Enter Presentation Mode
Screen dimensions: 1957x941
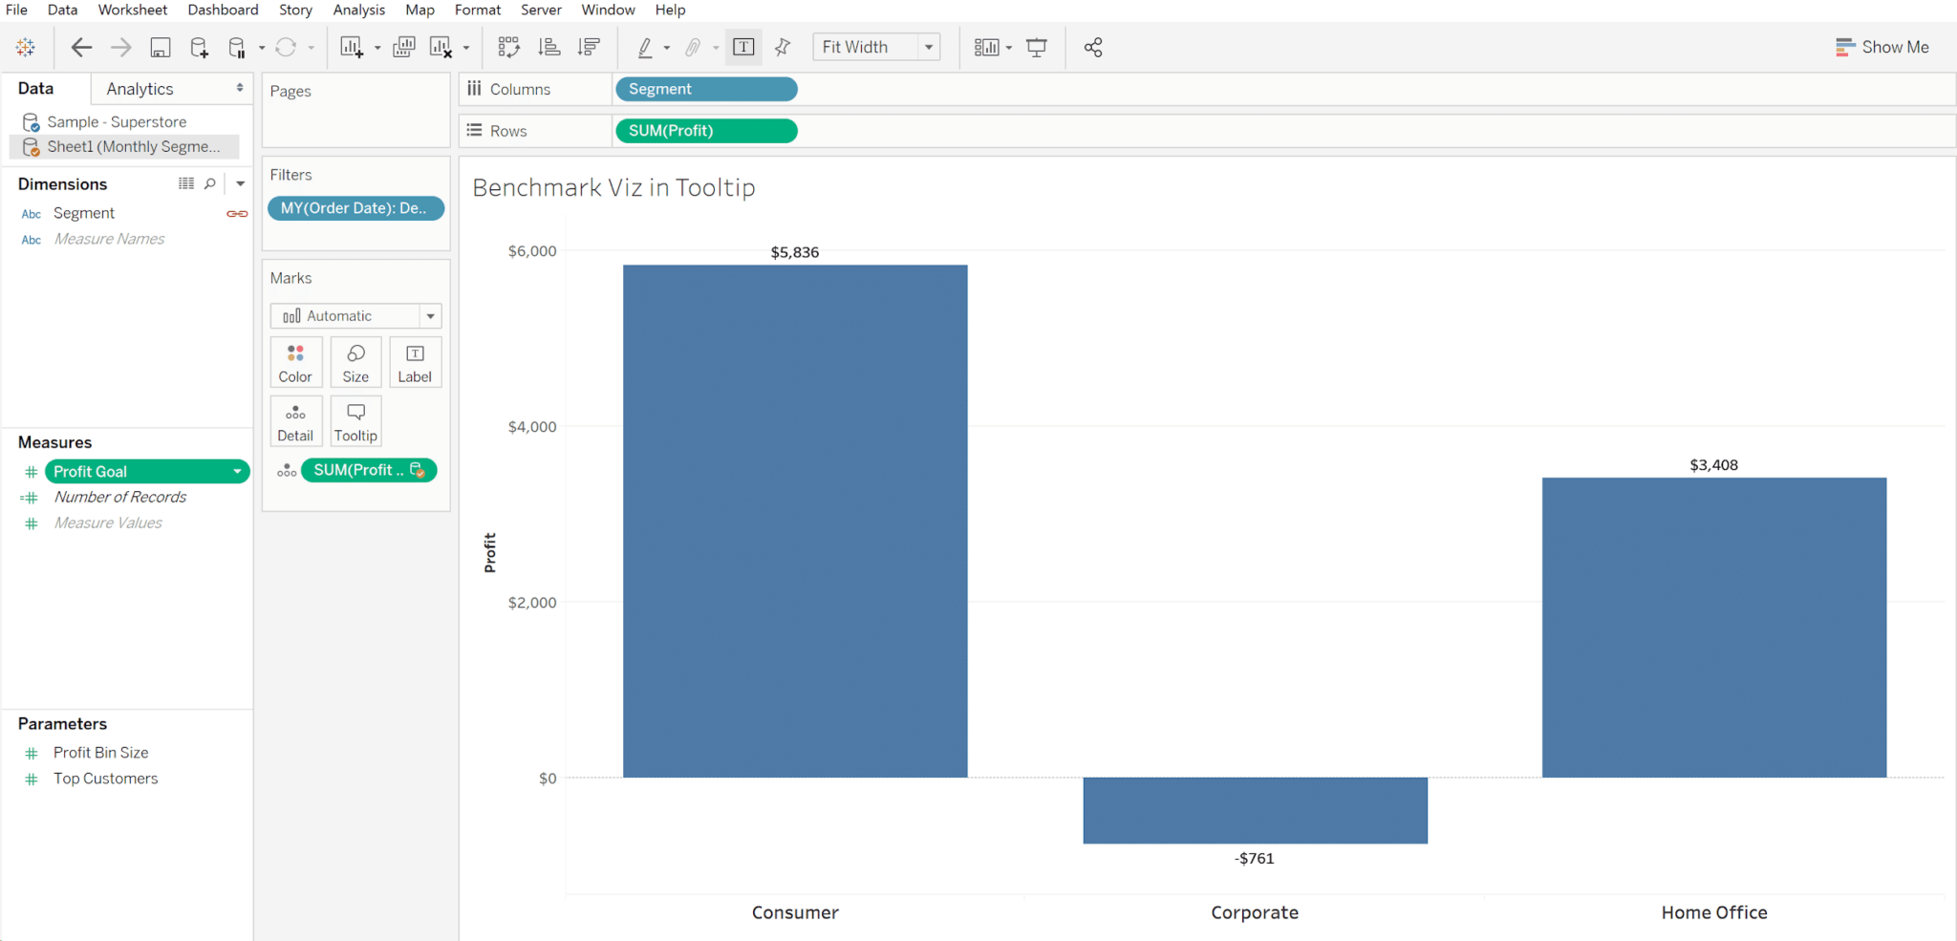[x=1038, y=46]
